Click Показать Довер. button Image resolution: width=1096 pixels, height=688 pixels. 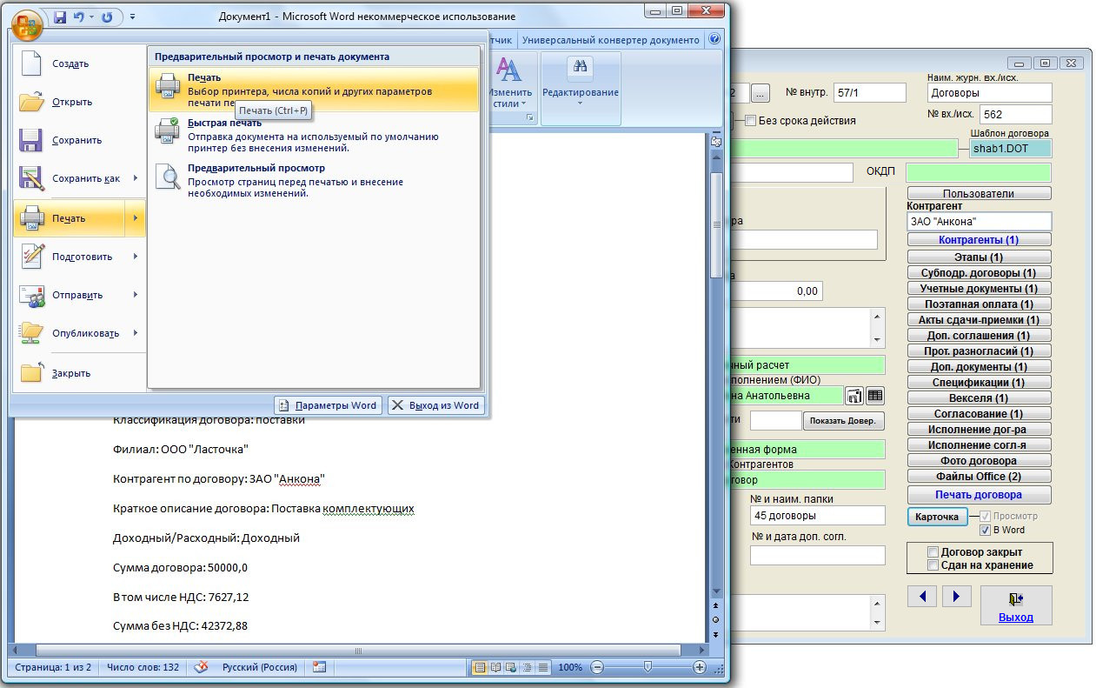point(842,421)
